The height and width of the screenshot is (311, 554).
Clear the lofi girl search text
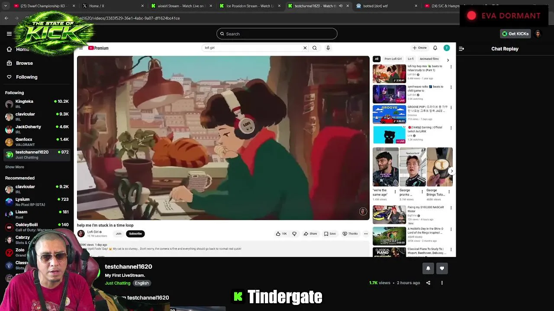click(305, 48)
